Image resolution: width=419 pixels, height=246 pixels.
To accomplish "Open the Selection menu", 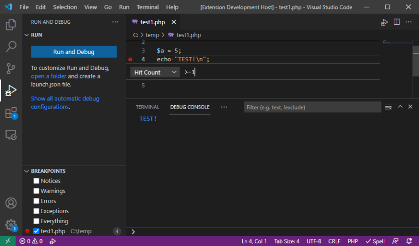I will tap(65, 7).
